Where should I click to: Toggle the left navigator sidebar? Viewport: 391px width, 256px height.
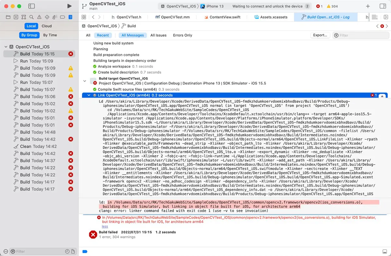coord(32,6)
